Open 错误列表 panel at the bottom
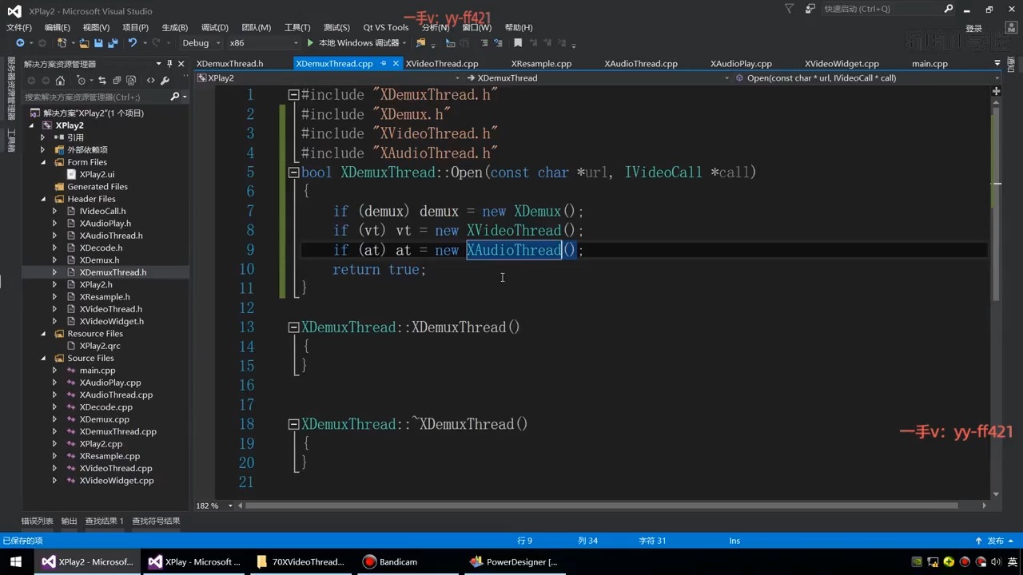 tap(38, 521)
